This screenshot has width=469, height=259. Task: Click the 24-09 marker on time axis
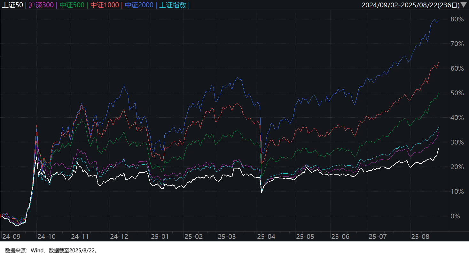(x=11, y=237)
